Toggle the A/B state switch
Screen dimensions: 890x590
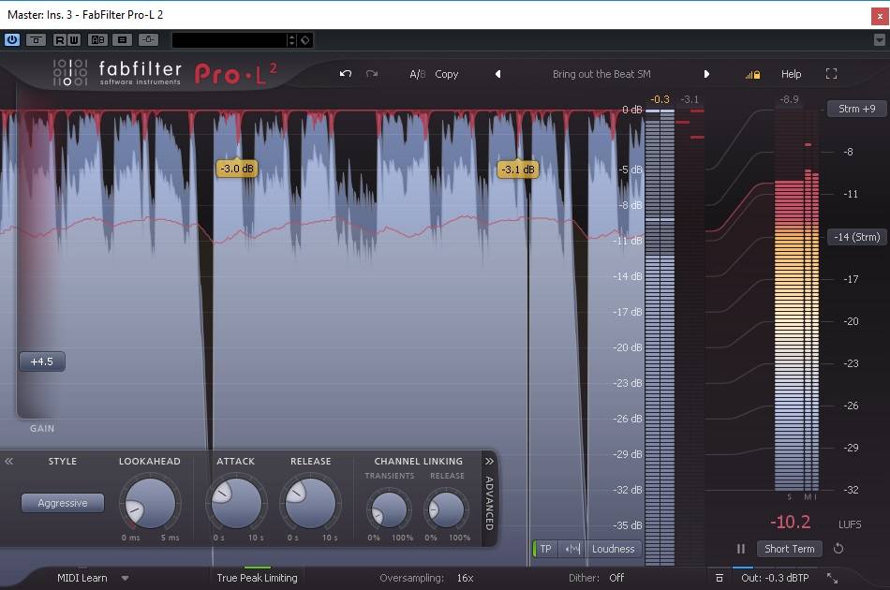pyautogui.click(x=417, y=74)
